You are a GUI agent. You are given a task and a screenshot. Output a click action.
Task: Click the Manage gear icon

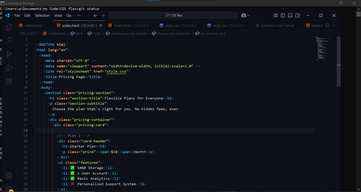tap(9, 189)
